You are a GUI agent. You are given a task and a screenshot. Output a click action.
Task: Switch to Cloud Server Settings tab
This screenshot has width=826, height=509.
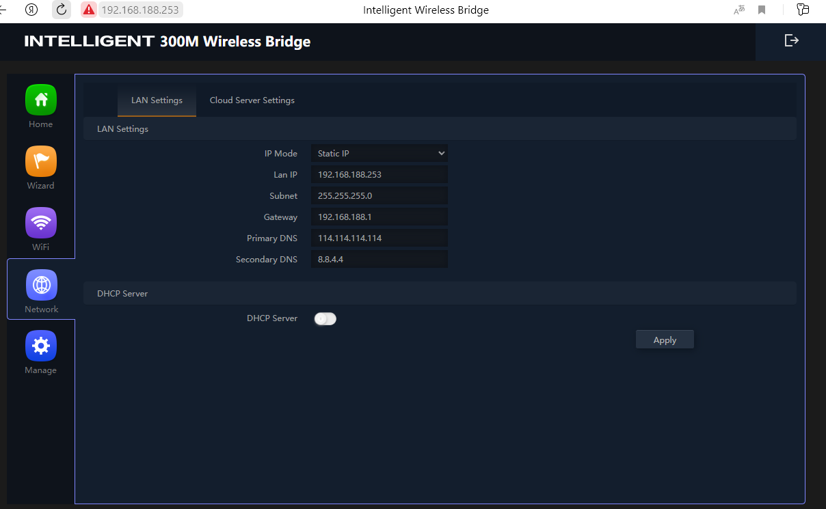(x=252, y=100)
